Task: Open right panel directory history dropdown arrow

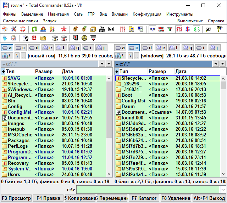Action: 222,64
